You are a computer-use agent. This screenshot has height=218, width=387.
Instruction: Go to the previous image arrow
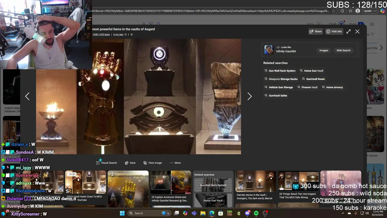tap(27, 96)
